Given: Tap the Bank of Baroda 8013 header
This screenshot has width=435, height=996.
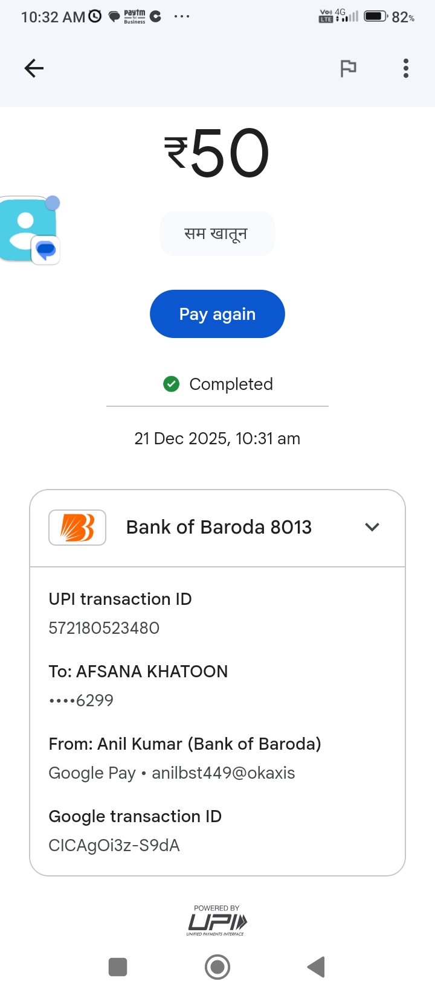Looking at the screenshot, I should [219, 528].
